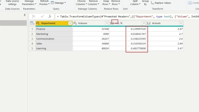Open the Remove Rows menu
The height and width of the screenshot is (112, 199).
coord(116,3)
